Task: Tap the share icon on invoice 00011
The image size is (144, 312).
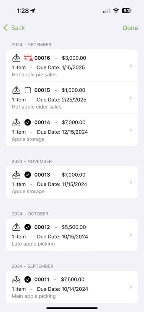Action: click(16, 279)
